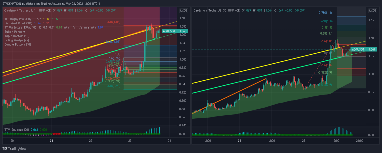
Task: Select the Bullish Pennant indicator label
Action: tap(15, 32)
